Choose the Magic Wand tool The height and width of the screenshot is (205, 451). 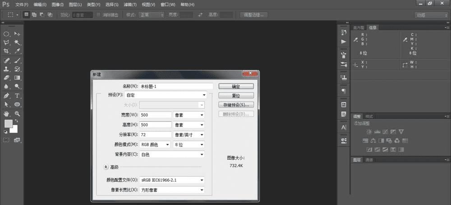(17, 43)
